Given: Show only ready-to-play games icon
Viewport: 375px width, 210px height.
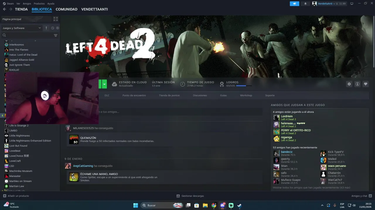Looking at the screenshot, I should click(57, 28).
